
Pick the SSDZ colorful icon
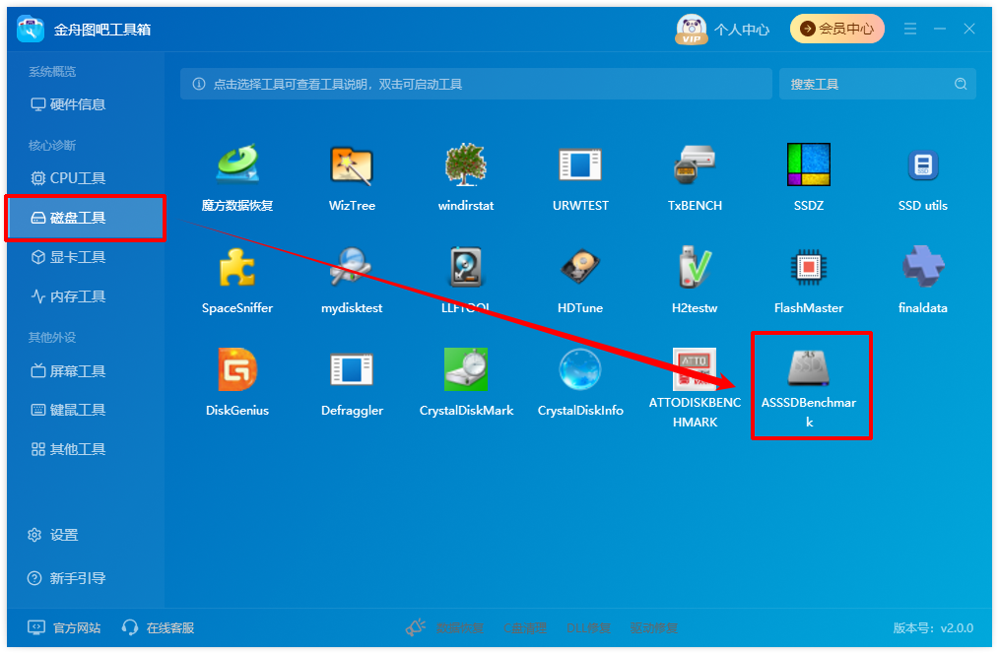point(809,164)
